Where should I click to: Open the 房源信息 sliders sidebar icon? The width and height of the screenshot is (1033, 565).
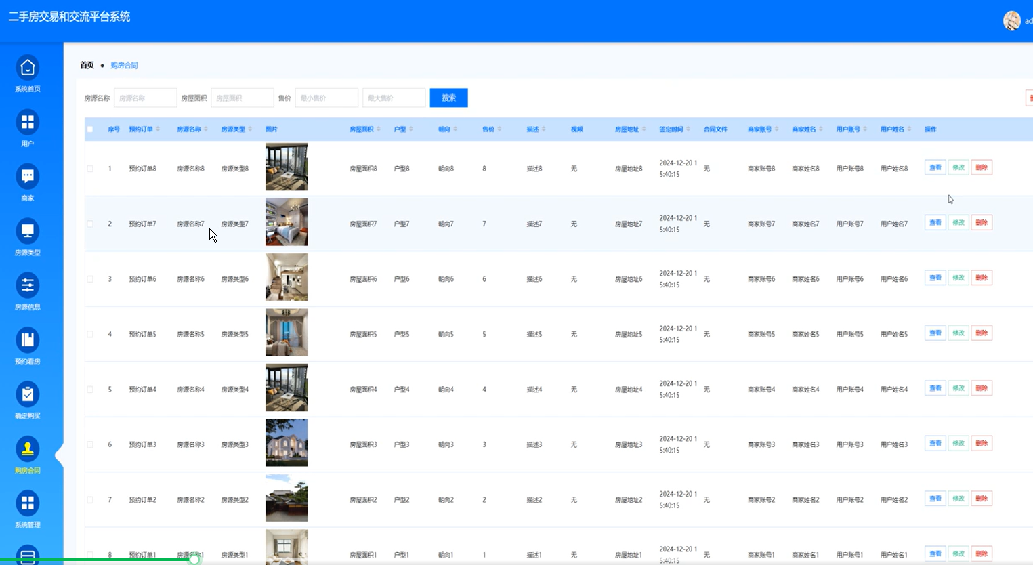pyautogui.click(x=28, y=285)
